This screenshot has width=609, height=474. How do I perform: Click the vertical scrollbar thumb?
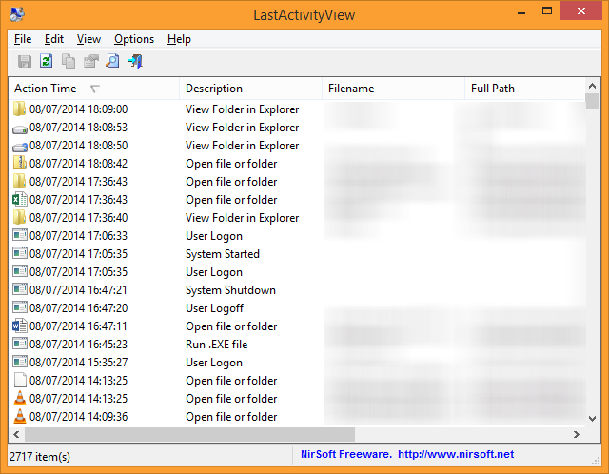(x=592, y=102)
